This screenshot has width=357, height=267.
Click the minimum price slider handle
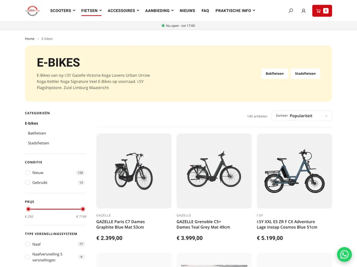(28, 209)
